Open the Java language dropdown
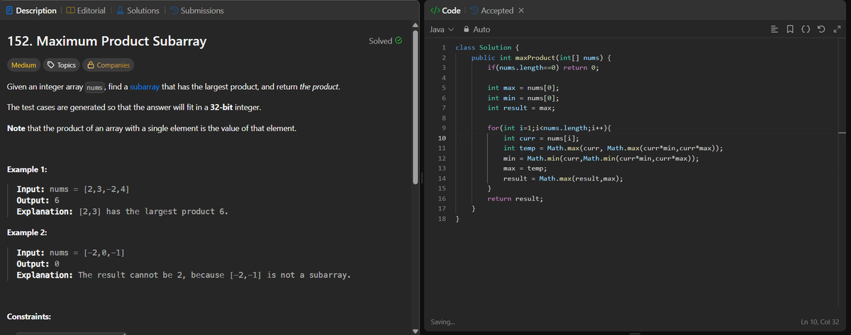Viewport: 851px width, 335px height. click(x=441, y=30)
